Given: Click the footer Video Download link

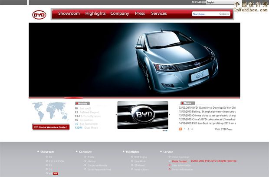Looking at the screenshot, I should click(180, 157).
